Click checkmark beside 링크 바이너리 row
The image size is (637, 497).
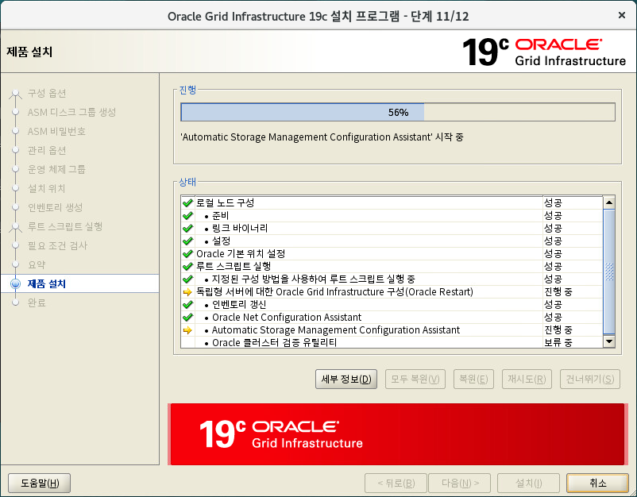pos(187,228)
